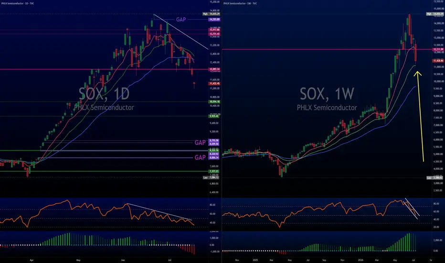Click the Nov label at left of weekly time axis
The image size is (445, 263).
click(x=237, y=260)
